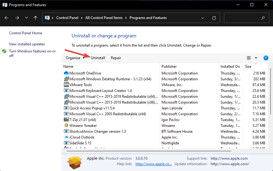
Task: Click All Control Panel Items breadcrumb
Action: pyautogui.click(x=104, y=18)
